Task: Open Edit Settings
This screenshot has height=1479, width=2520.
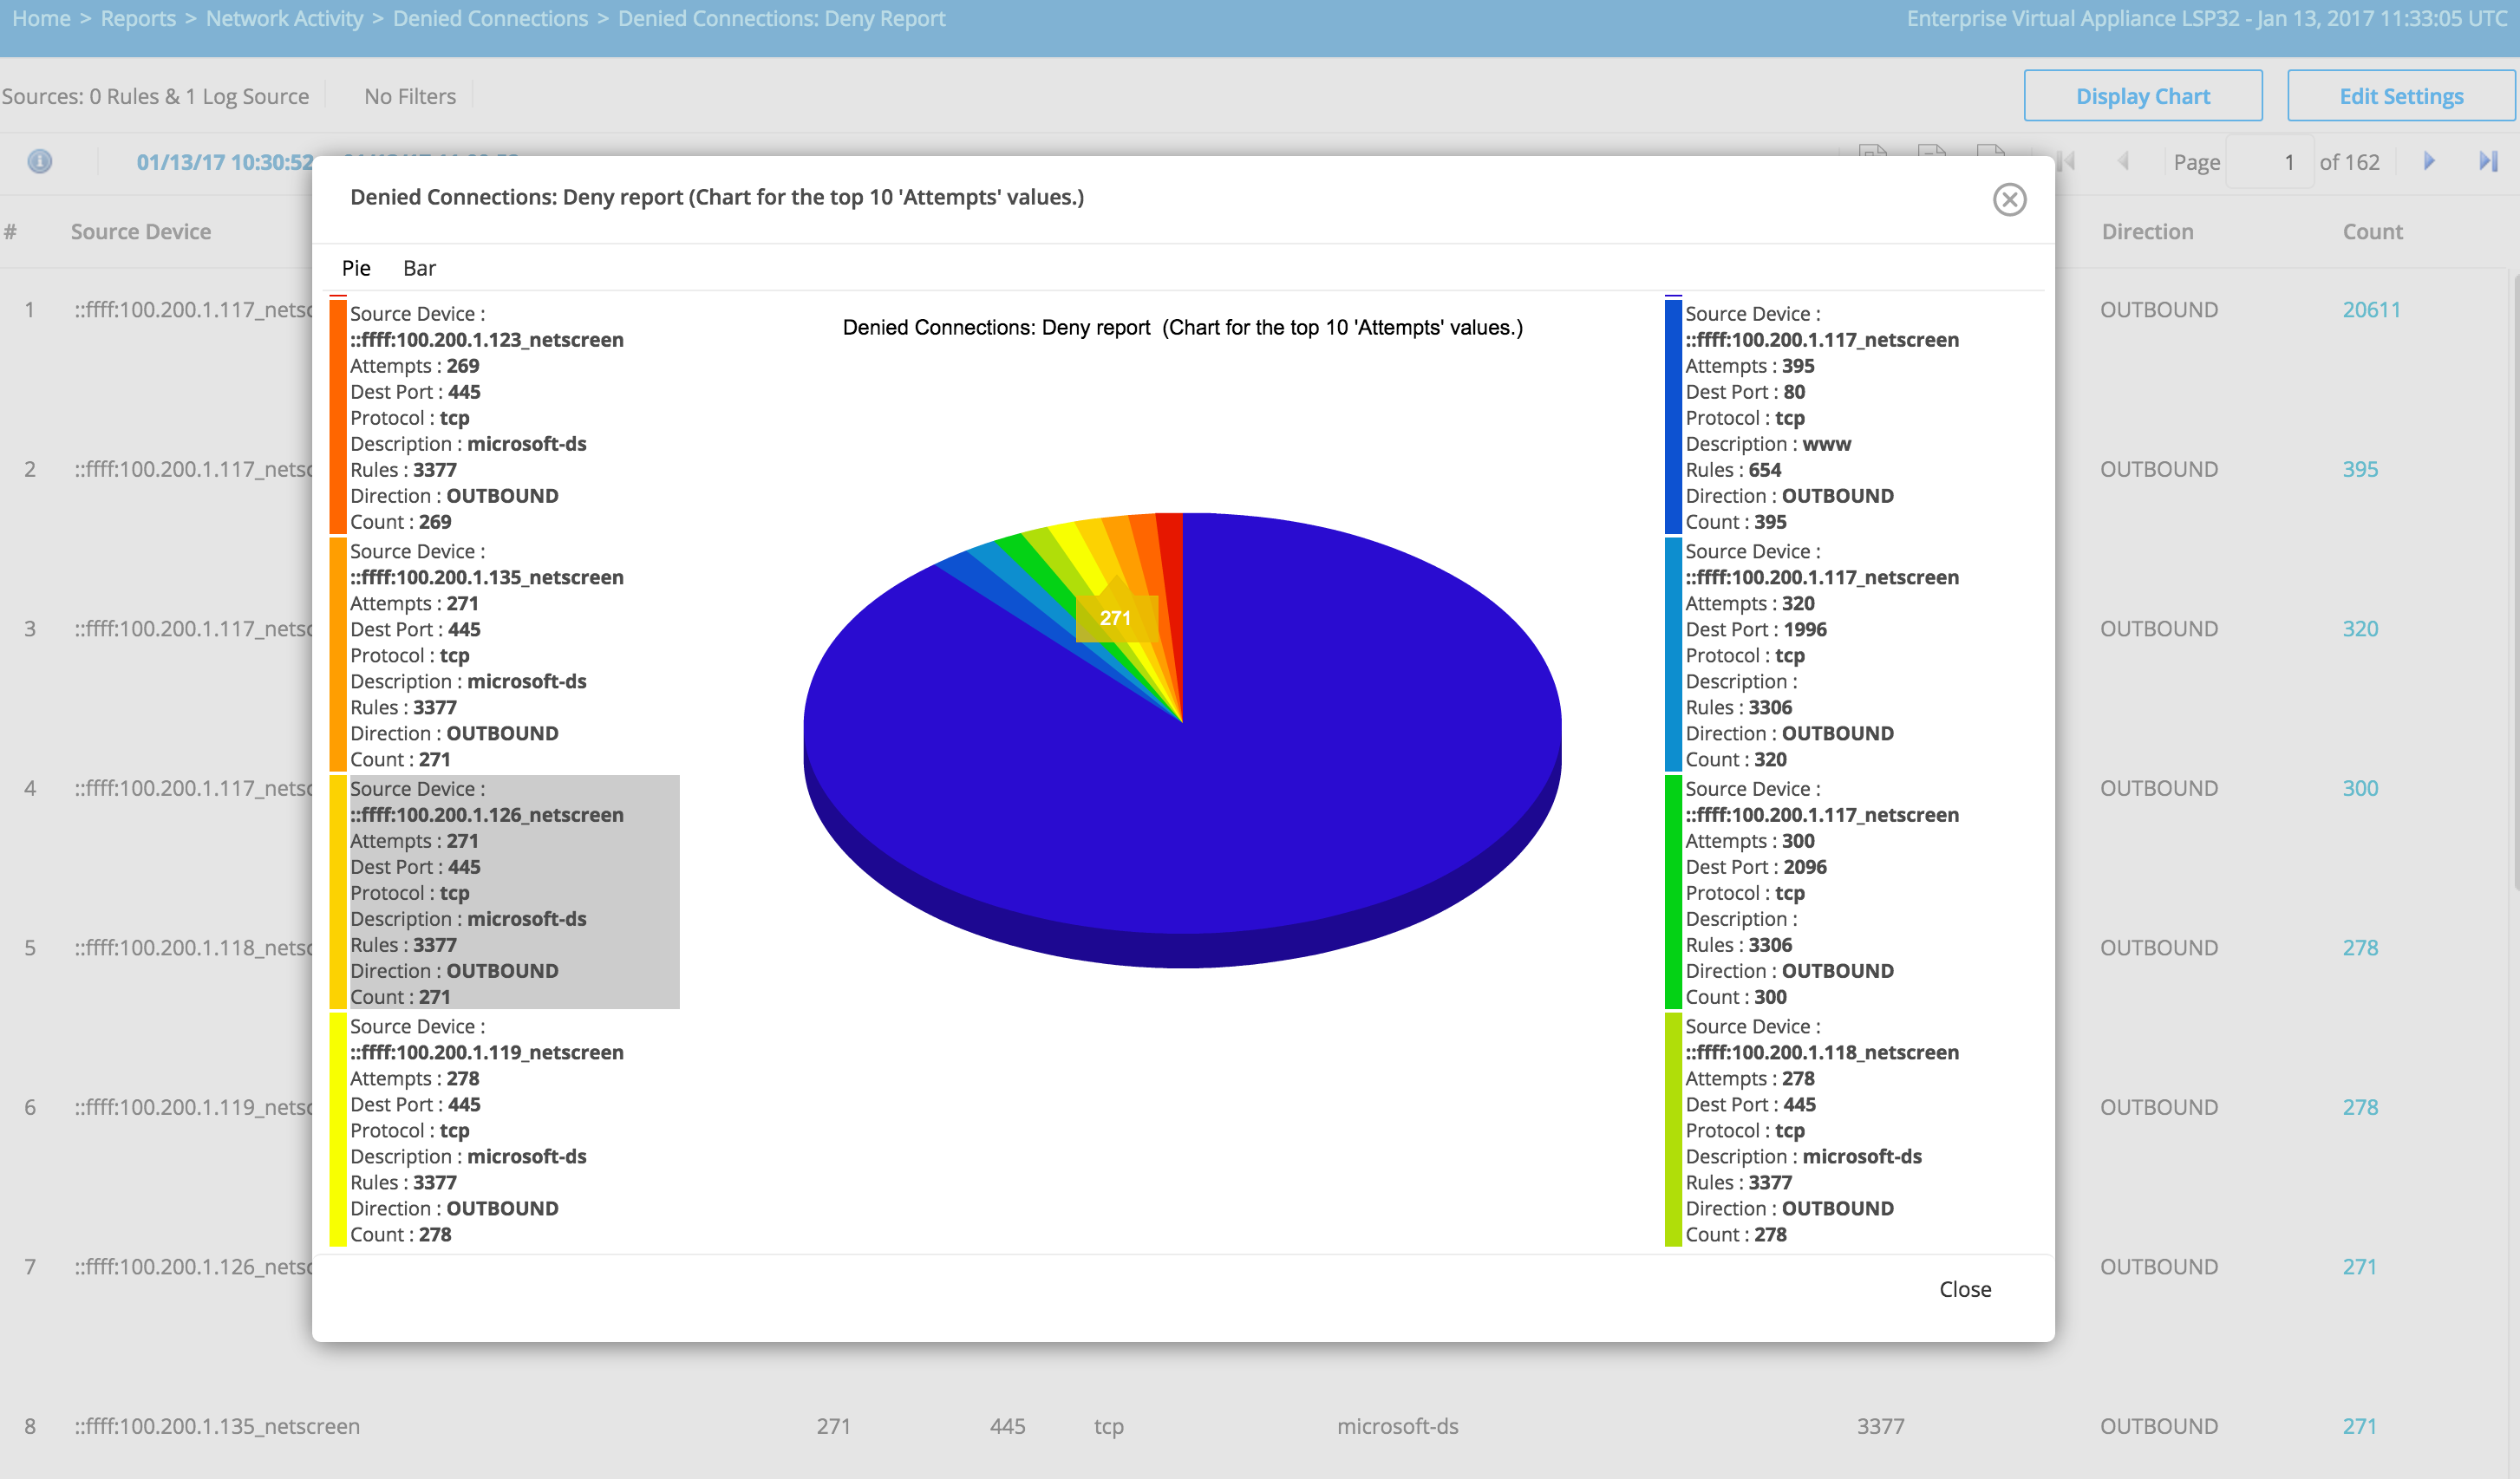Action: 2400,96
